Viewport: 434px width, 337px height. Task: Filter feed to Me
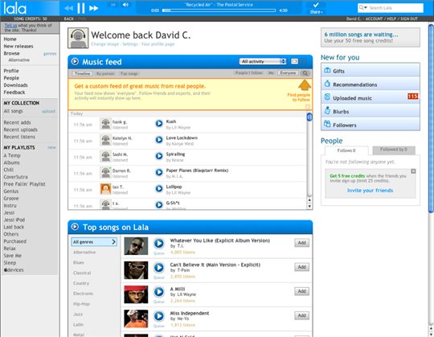click(x=271, y=73)
